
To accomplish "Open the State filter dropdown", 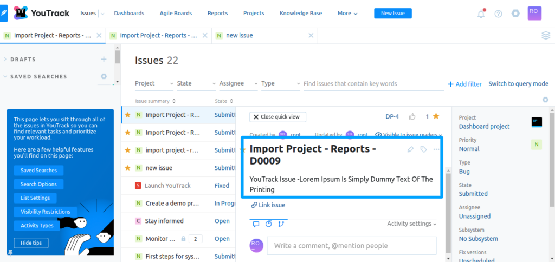I will 196,83.
